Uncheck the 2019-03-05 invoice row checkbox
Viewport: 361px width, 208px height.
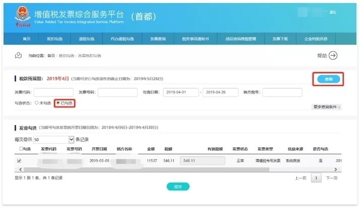[19, 161]
